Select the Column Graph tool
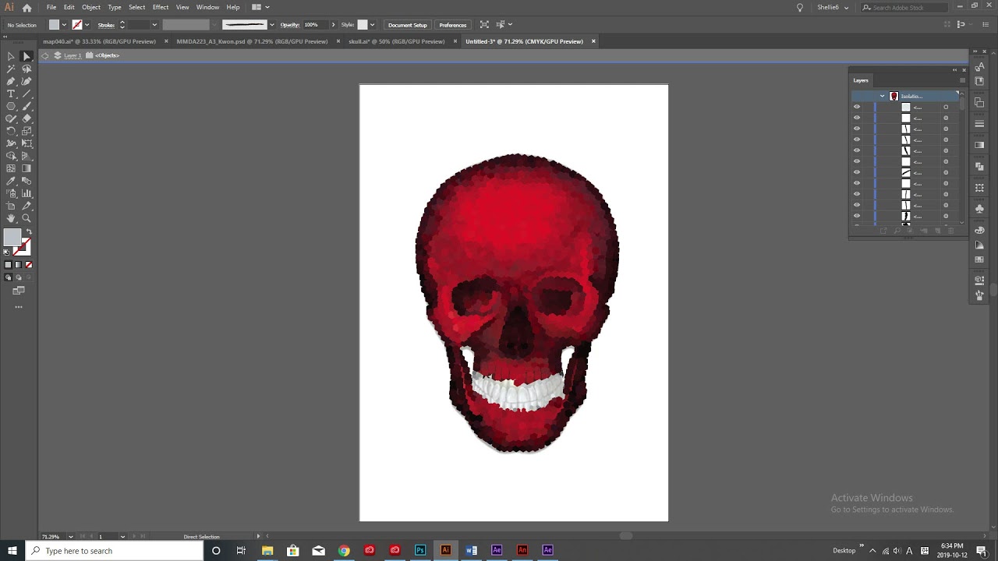 click(x=27, y=193)
